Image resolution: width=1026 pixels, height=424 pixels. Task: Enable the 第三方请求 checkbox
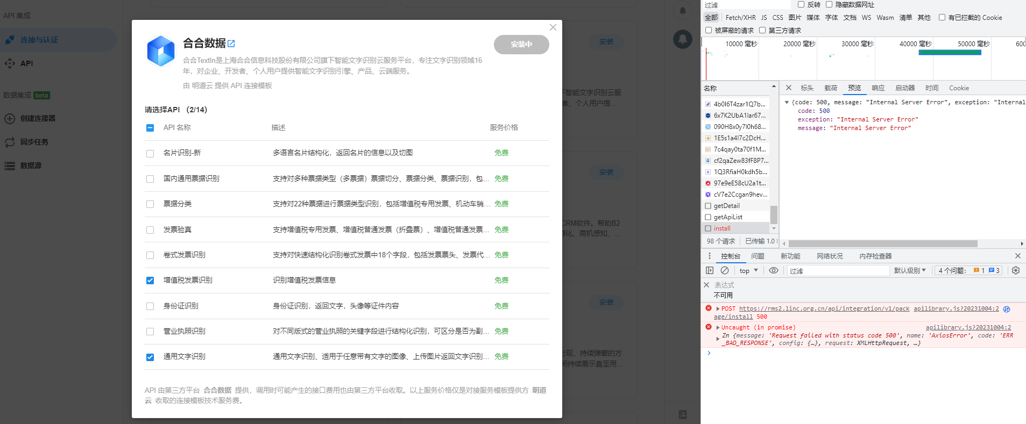(x=762, y=30)
